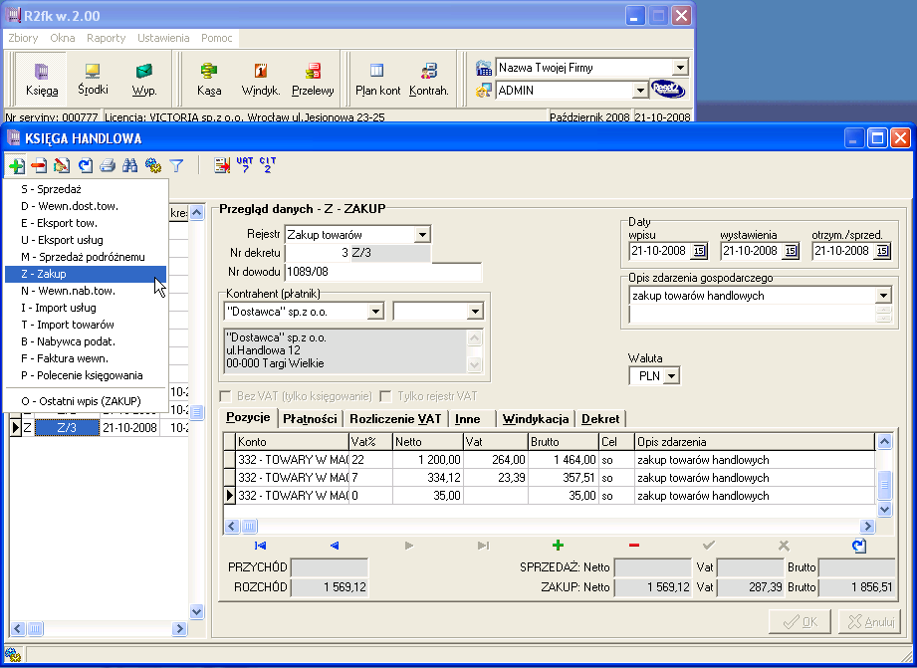Open calendar for the wystawienia date

click(x=791, y=251)
